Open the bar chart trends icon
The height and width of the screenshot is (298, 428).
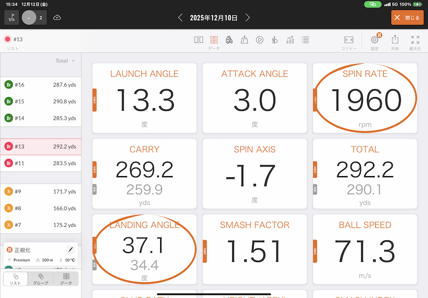pyautogui.click(x=290, y=40)
